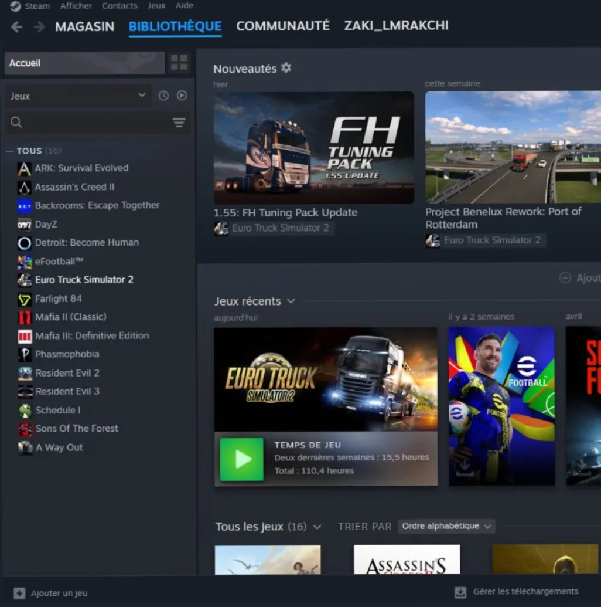Open the eFootball recent game cover
The height and width of the screenshot is (607, 601).
point(501,406)
